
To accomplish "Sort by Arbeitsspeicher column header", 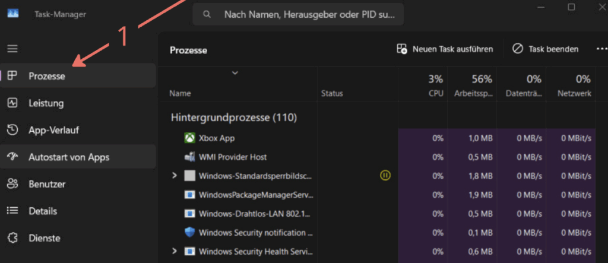I will (472, 85).
